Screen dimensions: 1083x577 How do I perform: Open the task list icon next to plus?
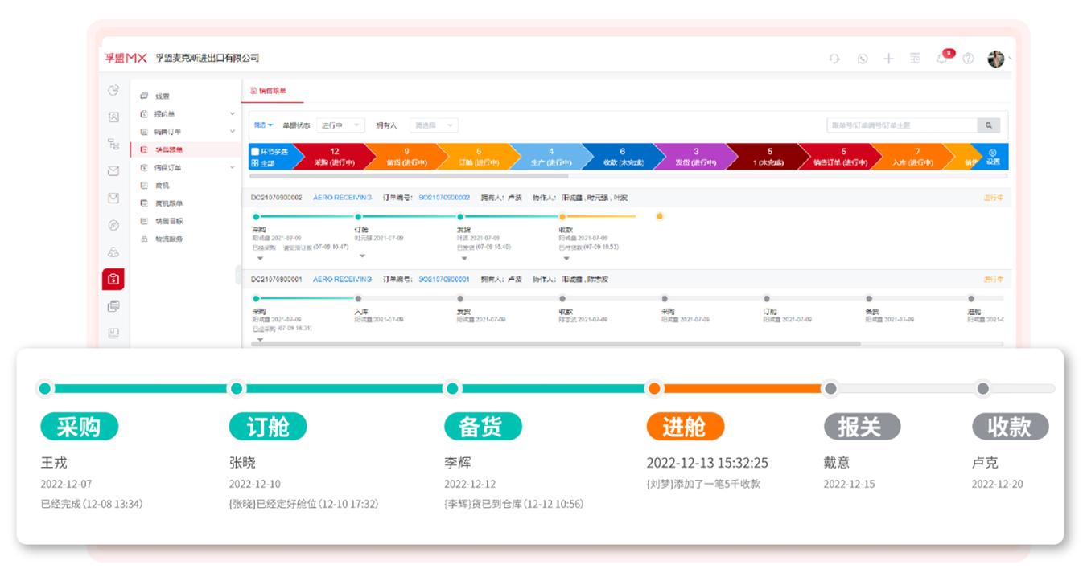pyautogui.click(x=916, y=59)
